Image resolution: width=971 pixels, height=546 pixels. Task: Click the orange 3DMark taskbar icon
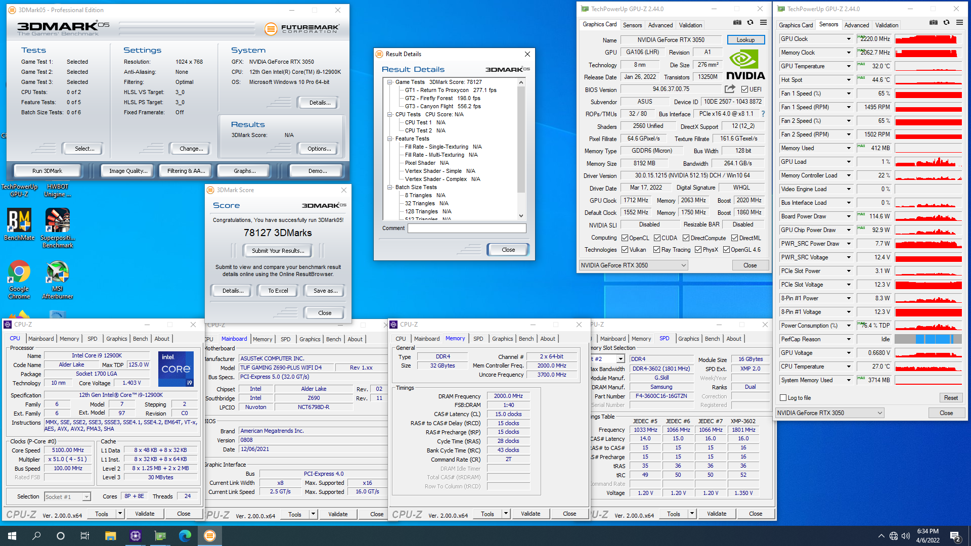[210, 536]
